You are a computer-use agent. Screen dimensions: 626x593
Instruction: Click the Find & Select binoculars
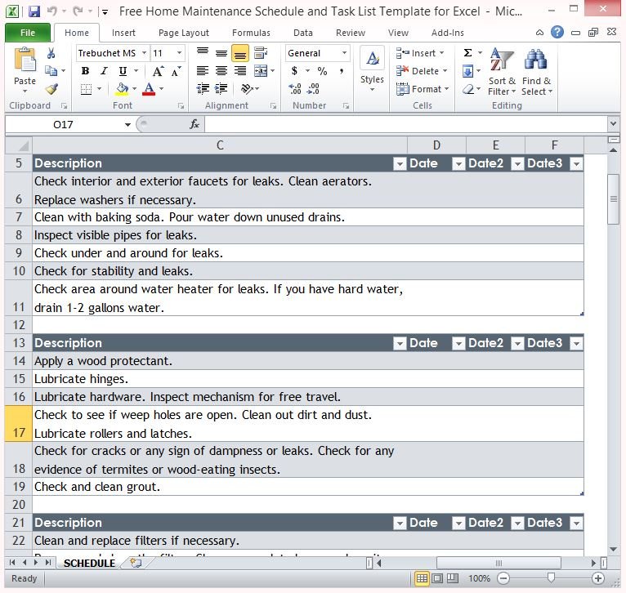[536, 73]
